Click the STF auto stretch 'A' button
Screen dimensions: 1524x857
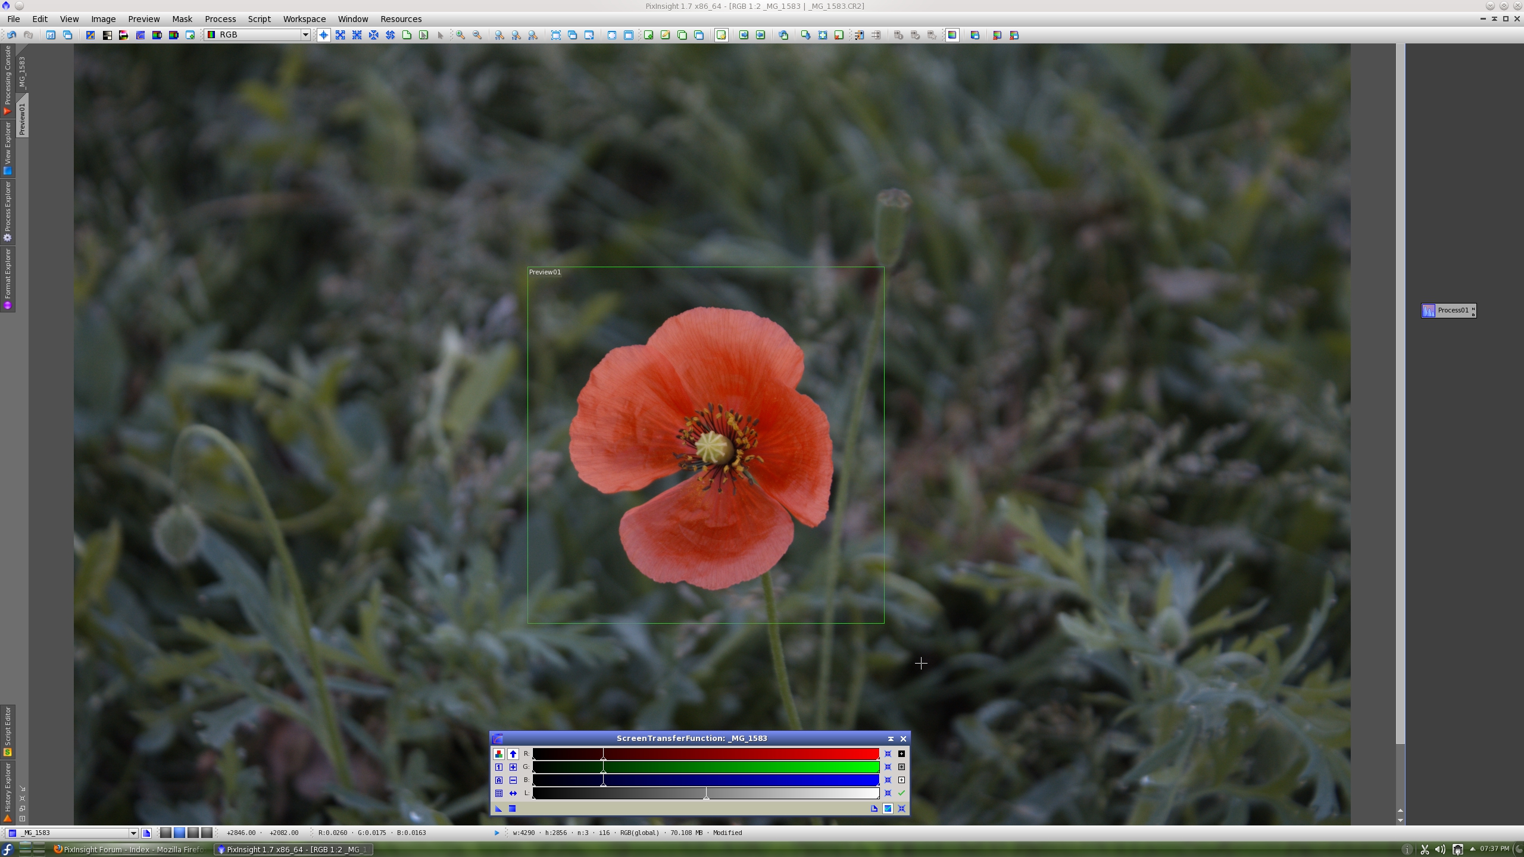point(499,780)
